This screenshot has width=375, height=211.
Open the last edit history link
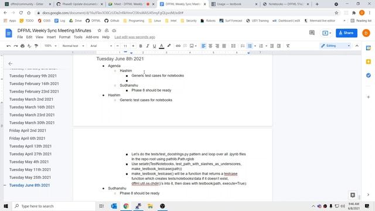pos(135,37)
